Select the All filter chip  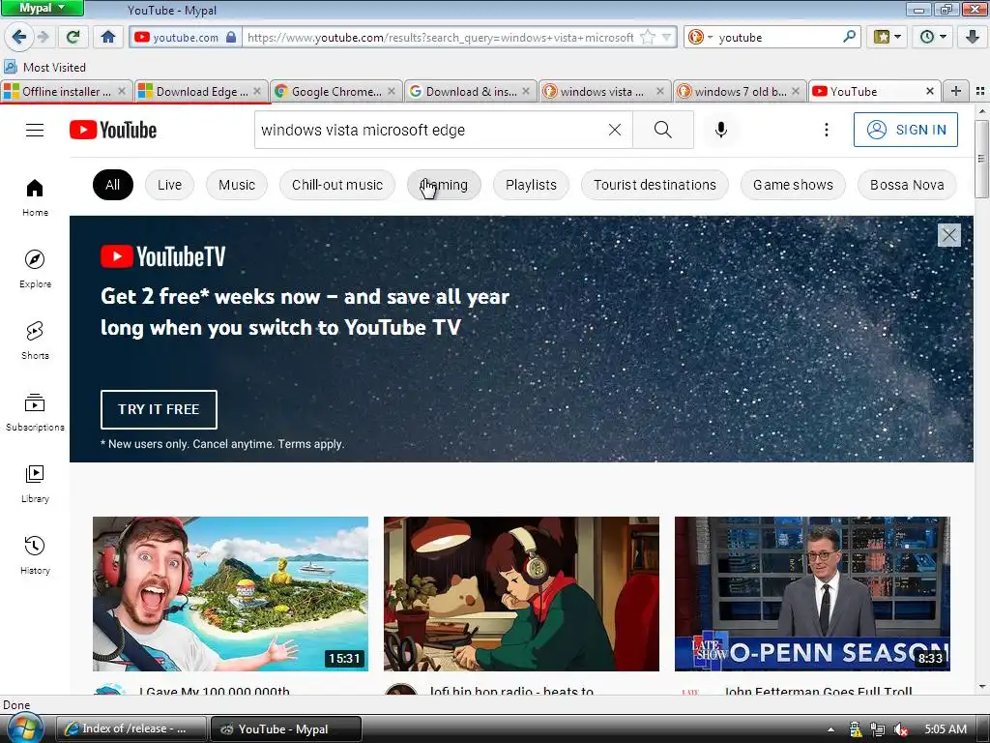click(x=112, y=185)
